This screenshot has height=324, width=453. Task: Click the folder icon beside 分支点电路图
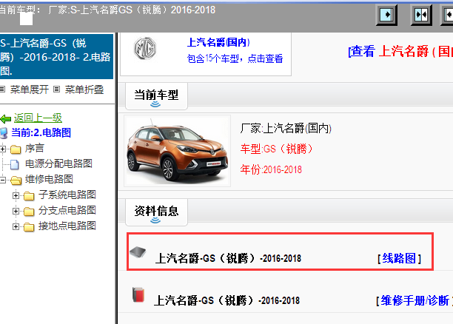(29, 212)
